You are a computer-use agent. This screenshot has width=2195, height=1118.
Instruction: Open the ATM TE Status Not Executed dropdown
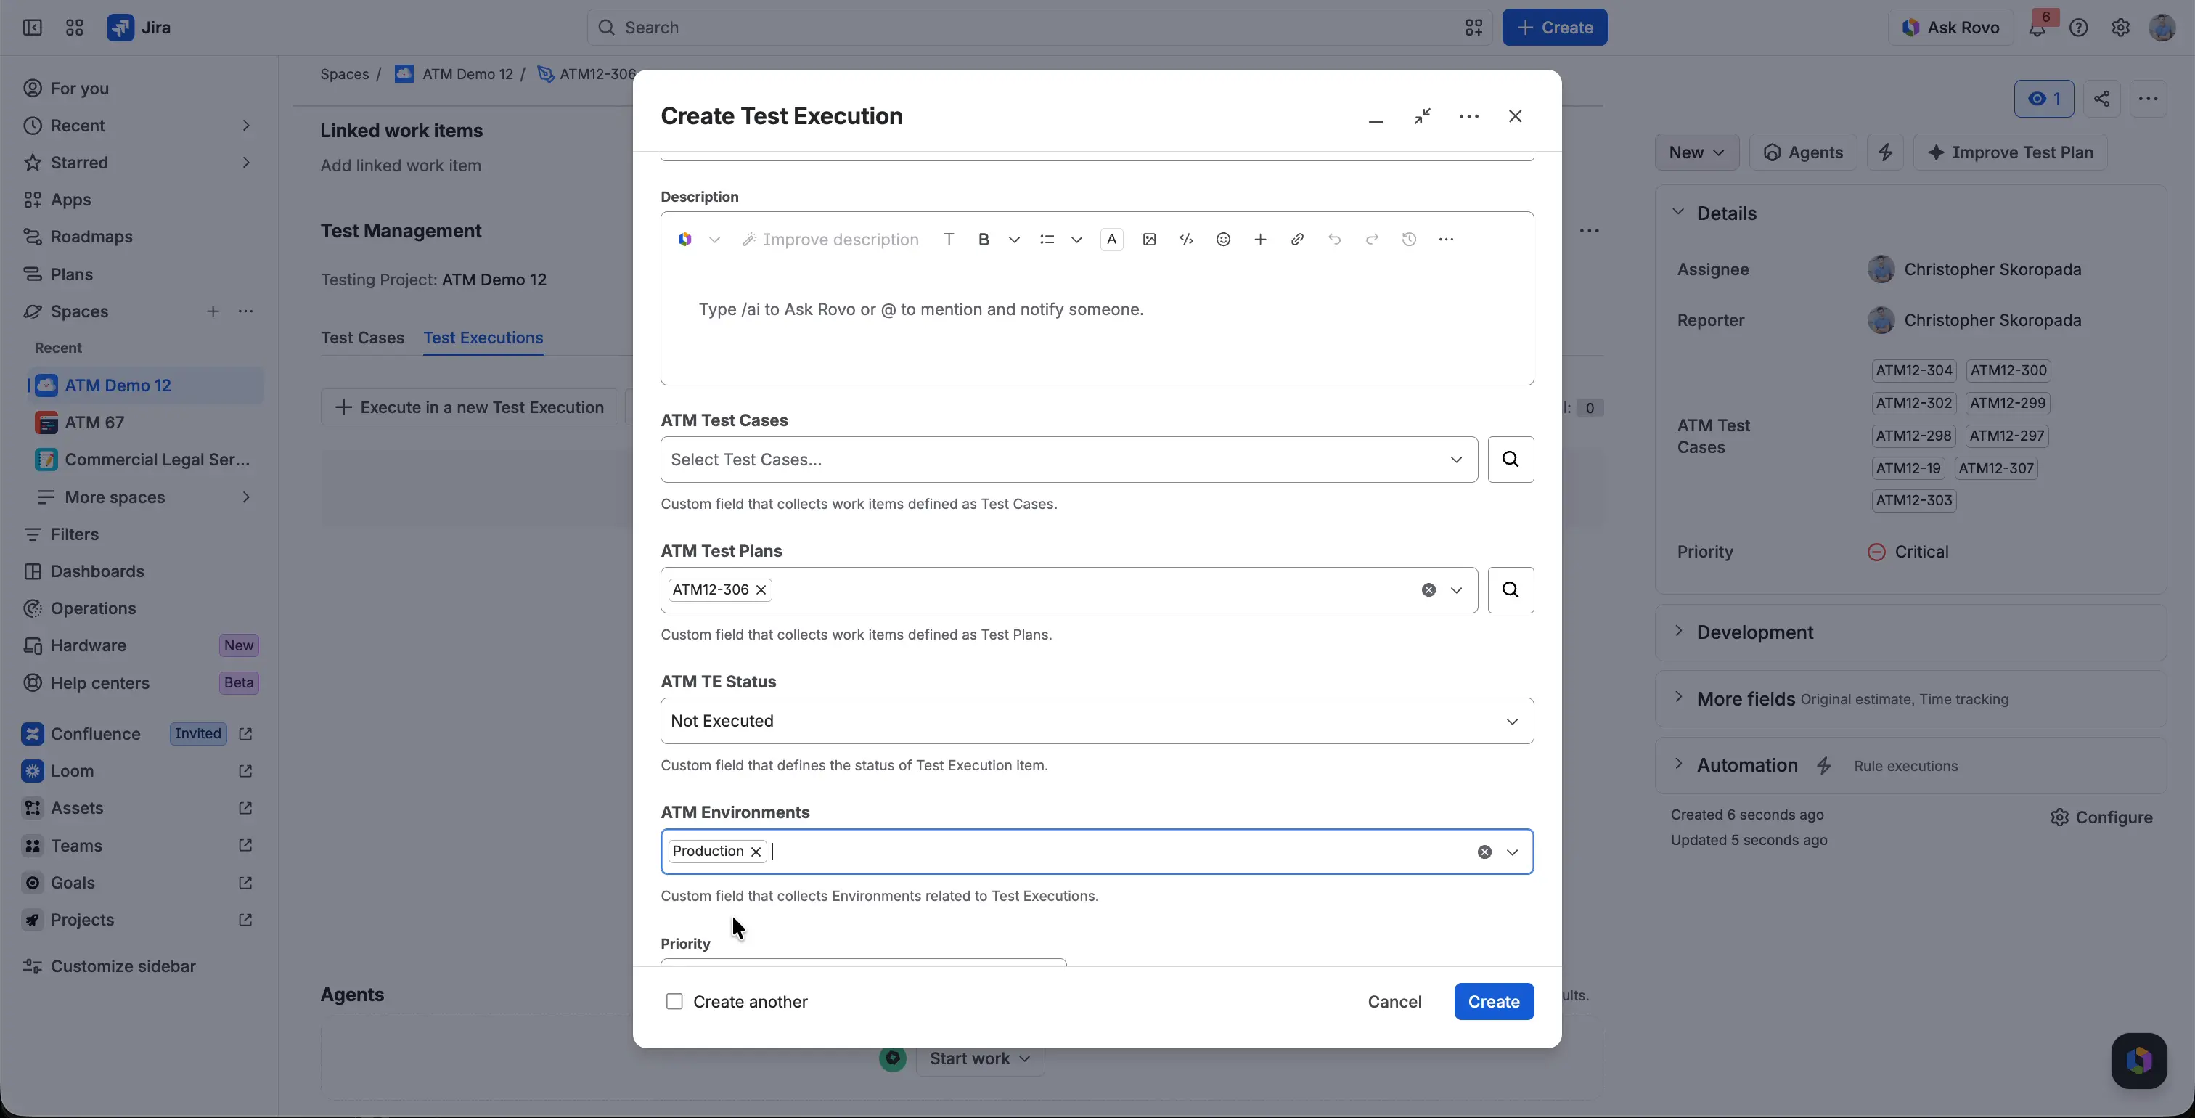click(x=1097, y=721)
